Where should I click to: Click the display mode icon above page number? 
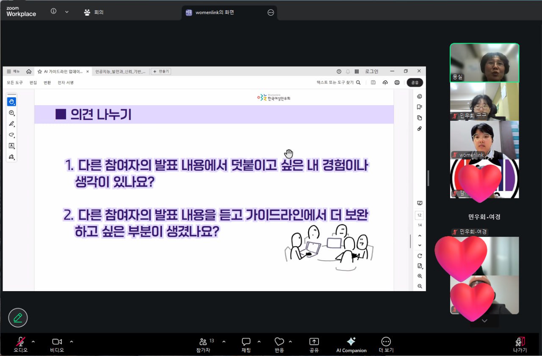420,203
